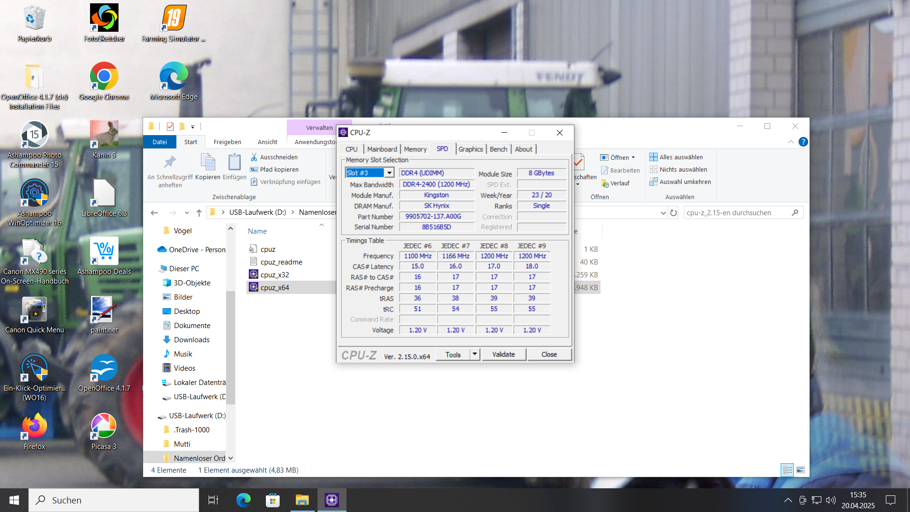The width and height of the screenshot is (910, 512).
Task: Click Alles auswählen icon
Action: pyautogui.click(x=653, y=157)
